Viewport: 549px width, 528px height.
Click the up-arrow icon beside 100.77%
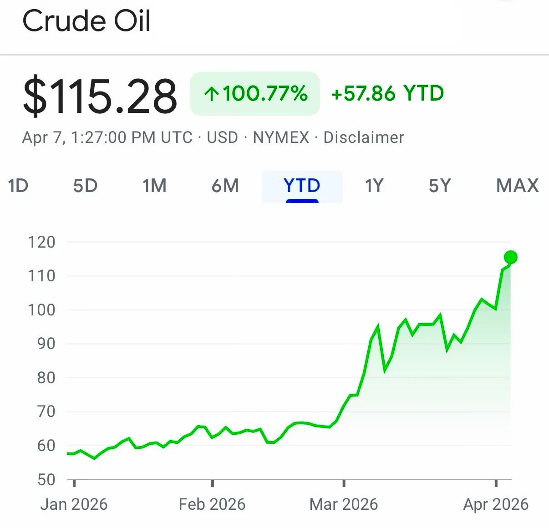click(x=211, y=94)
